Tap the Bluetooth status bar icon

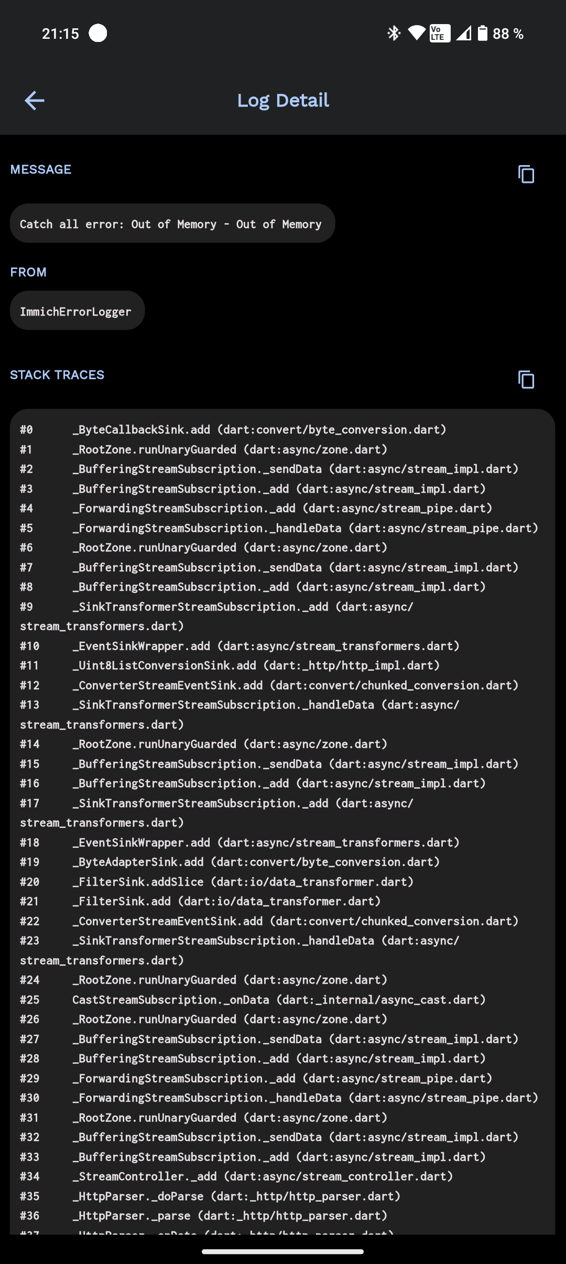point(394,34)
